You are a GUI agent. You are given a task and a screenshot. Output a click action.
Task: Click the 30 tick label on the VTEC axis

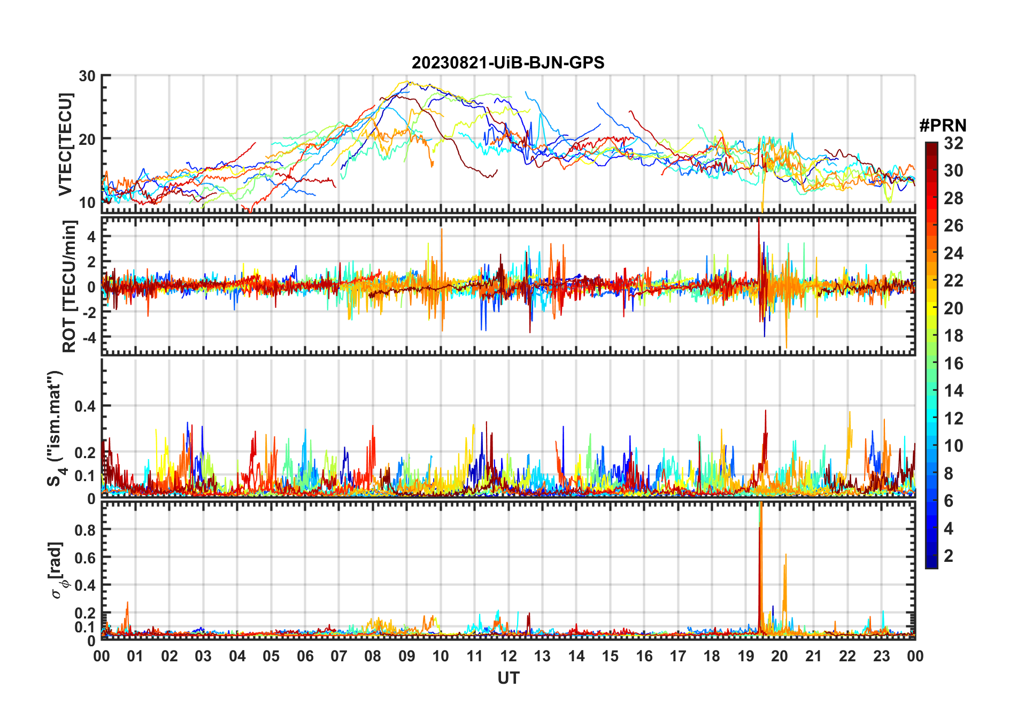point(87,76)
